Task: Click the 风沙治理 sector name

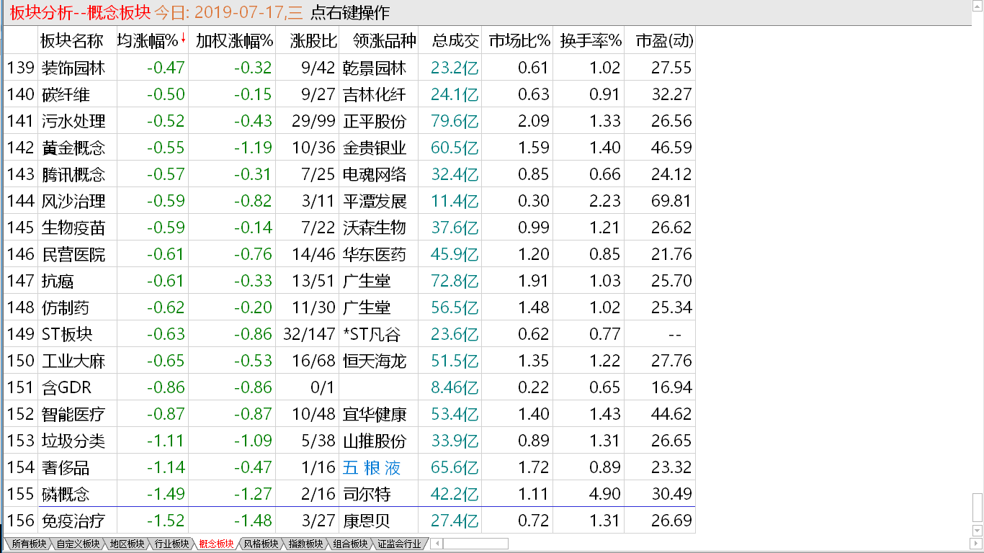Action: pos(73,201)
